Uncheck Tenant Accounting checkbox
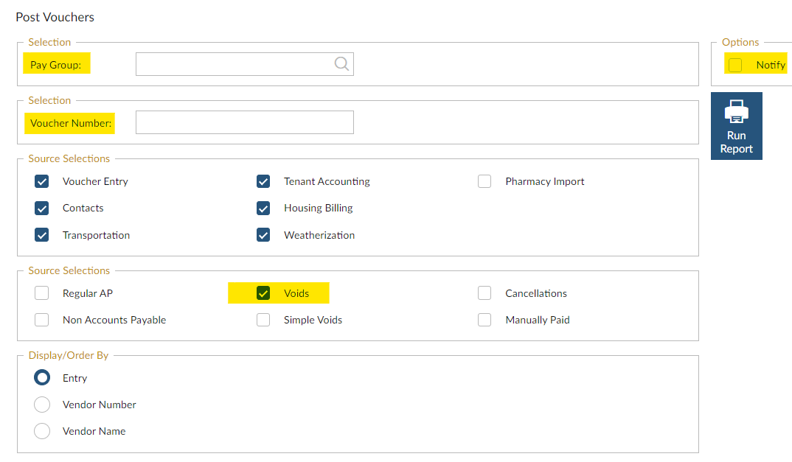This screenshot has width=792, height=462. [x=263, y=181]
